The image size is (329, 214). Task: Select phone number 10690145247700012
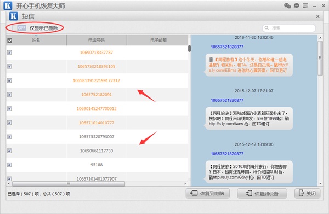coord(97,109)
